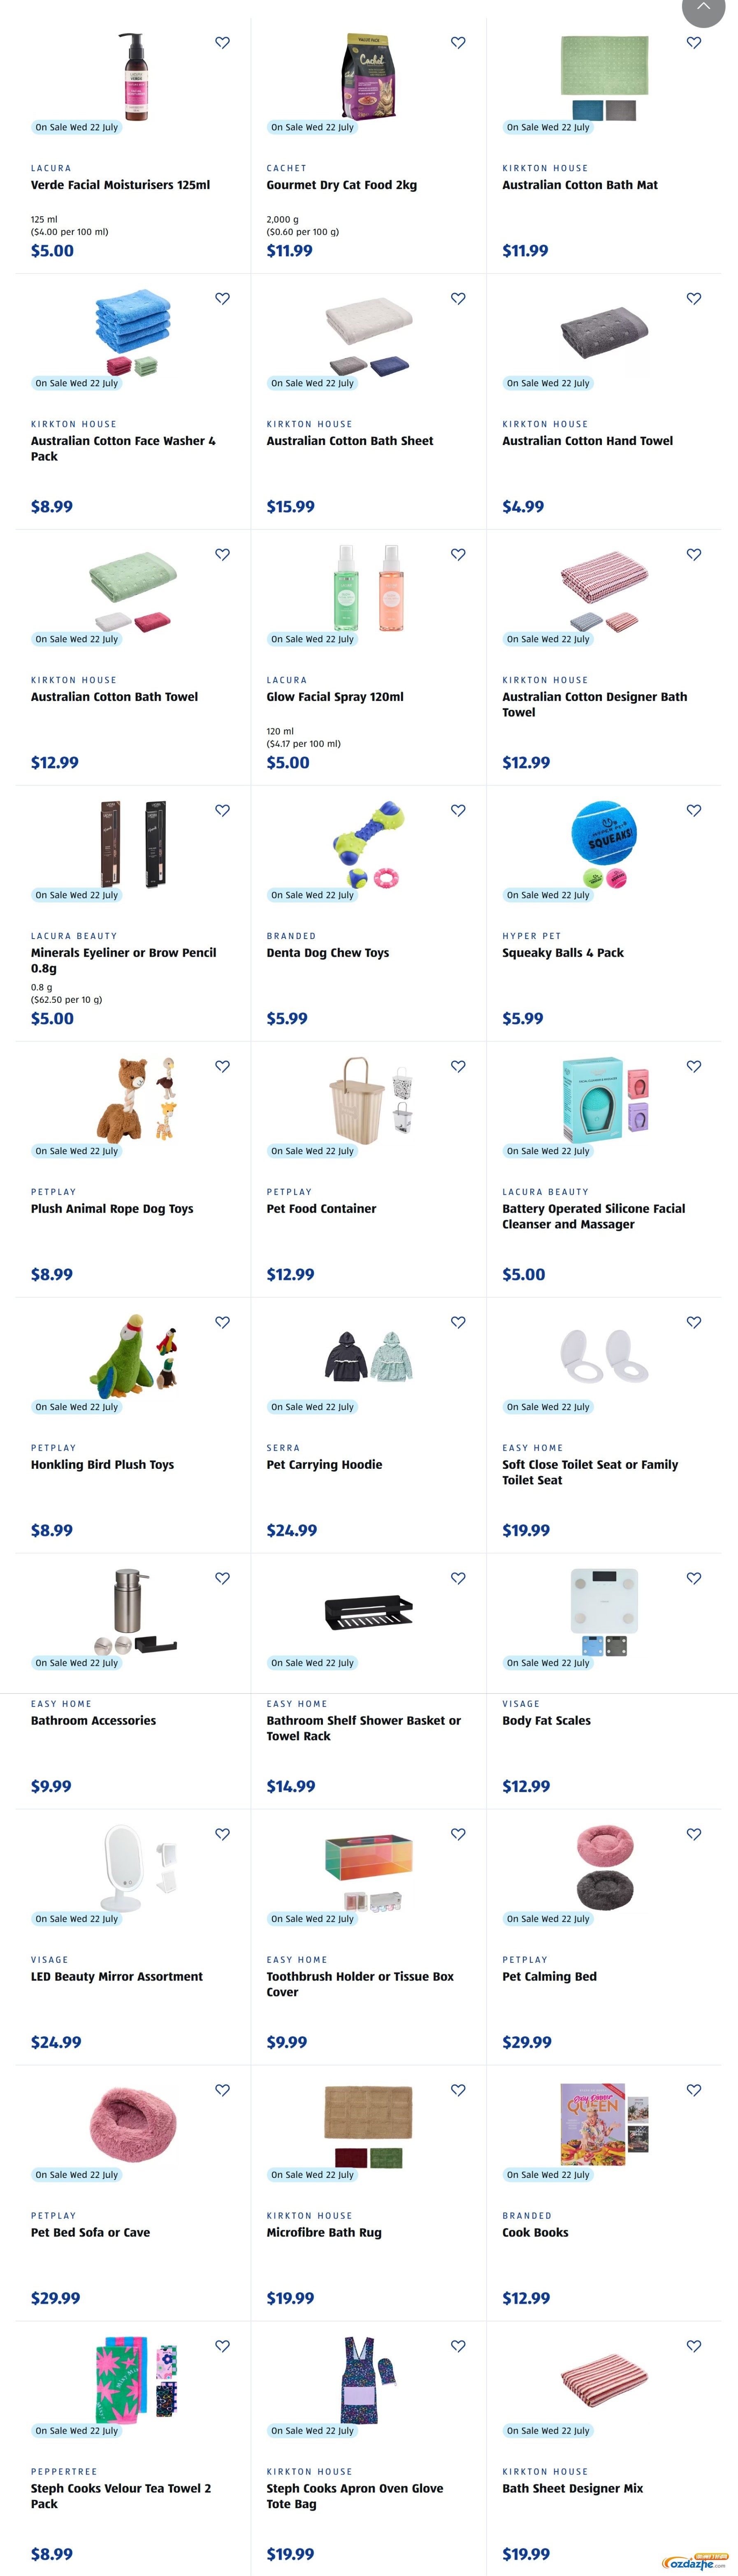Toggle heart on Pet Food Container
The height and width of the screenshot is (2576, 738).
coord(458,1067)
